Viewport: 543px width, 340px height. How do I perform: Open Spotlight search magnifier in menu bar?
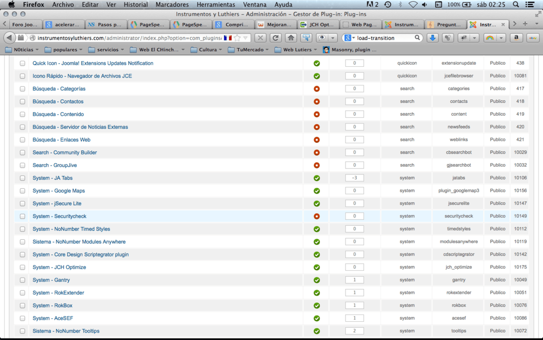tap(516, 4)
